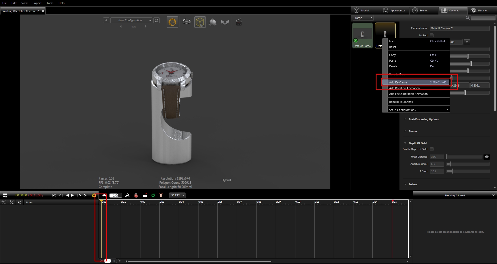Switch to the Appearances tab
The width and height of the screenshot is (497, 264).
tap(394, 11)
